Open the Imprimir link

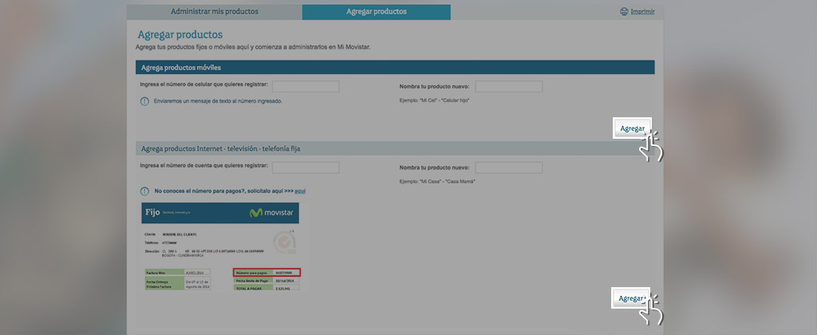point(642,11)
